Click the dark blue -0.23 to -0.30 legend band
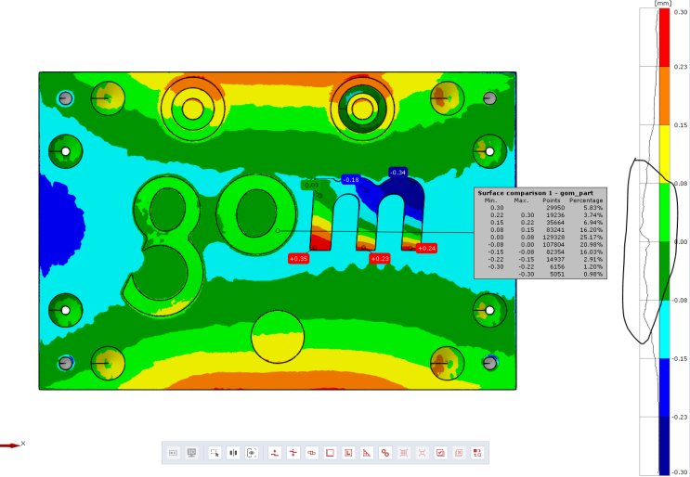 (664, 445)
